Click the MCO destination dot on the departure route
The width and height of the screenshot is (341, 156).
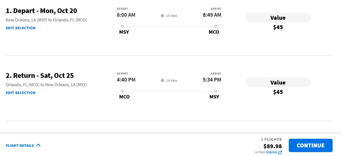pyautogui.click(x=216, y=26)
